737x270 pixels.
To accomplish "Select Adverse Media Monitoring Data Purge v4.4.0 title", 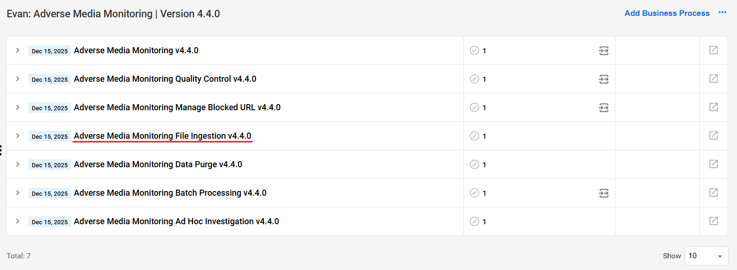I will pyautogui.click(x=158, y=164).
